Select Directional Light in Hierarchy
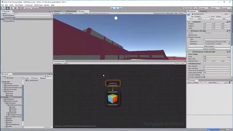The height and width of the screenshot is (131, 233). 10,17
